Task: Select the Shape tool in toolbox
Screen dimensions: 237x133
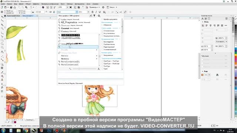Action: click(2, 21)
